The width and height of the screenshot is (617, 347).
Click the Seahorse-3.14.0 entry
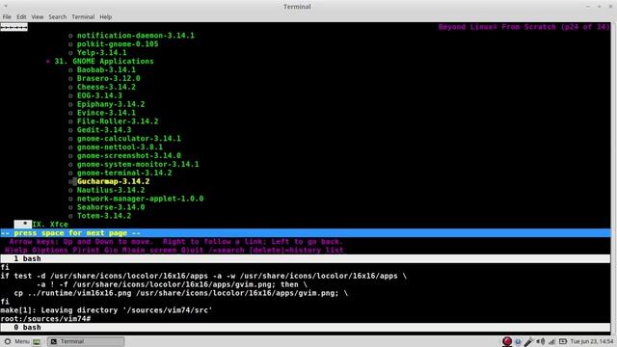111,207
